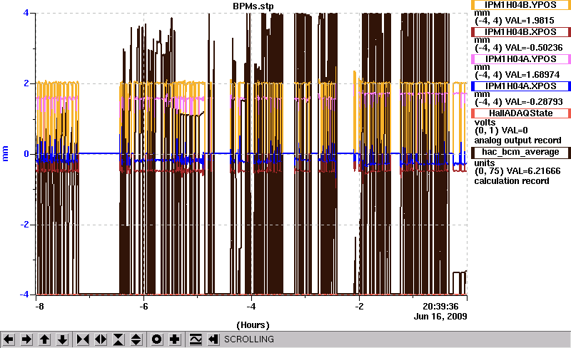Click the BPMs.stp graph title
This screenshot has width=571, height=348.
253,6
